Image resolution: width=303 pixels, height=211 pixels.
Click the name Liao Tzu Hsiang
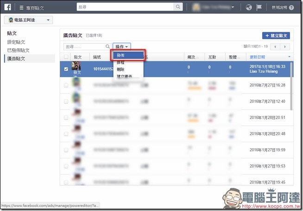coord(264,71)
